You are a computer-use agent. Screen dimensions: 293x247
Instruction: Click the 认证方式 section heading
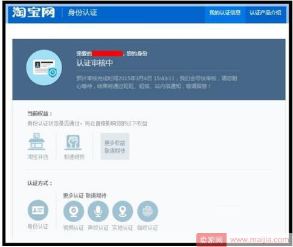pos(40,183)
